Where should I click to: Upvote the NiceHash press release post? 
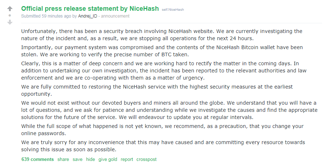tap(10, 9)
